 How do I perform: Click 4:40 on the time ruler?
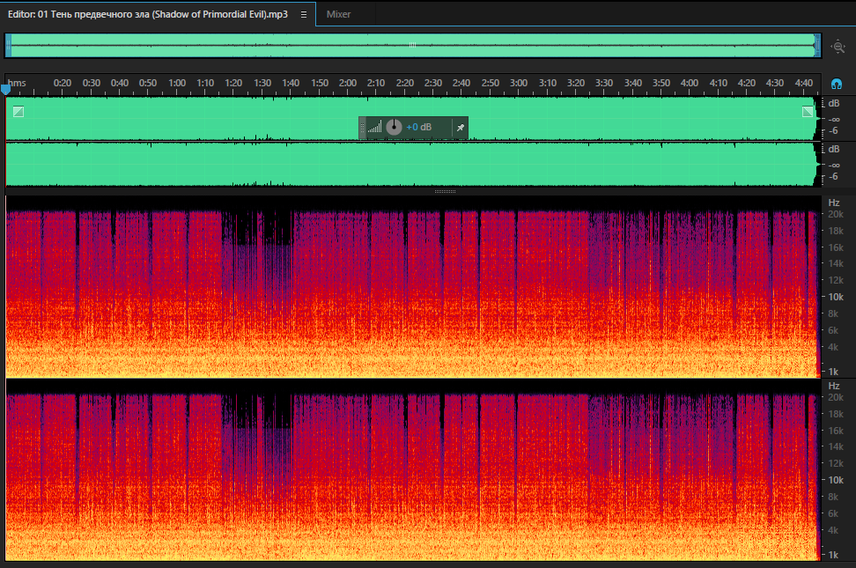click(803, 83)
